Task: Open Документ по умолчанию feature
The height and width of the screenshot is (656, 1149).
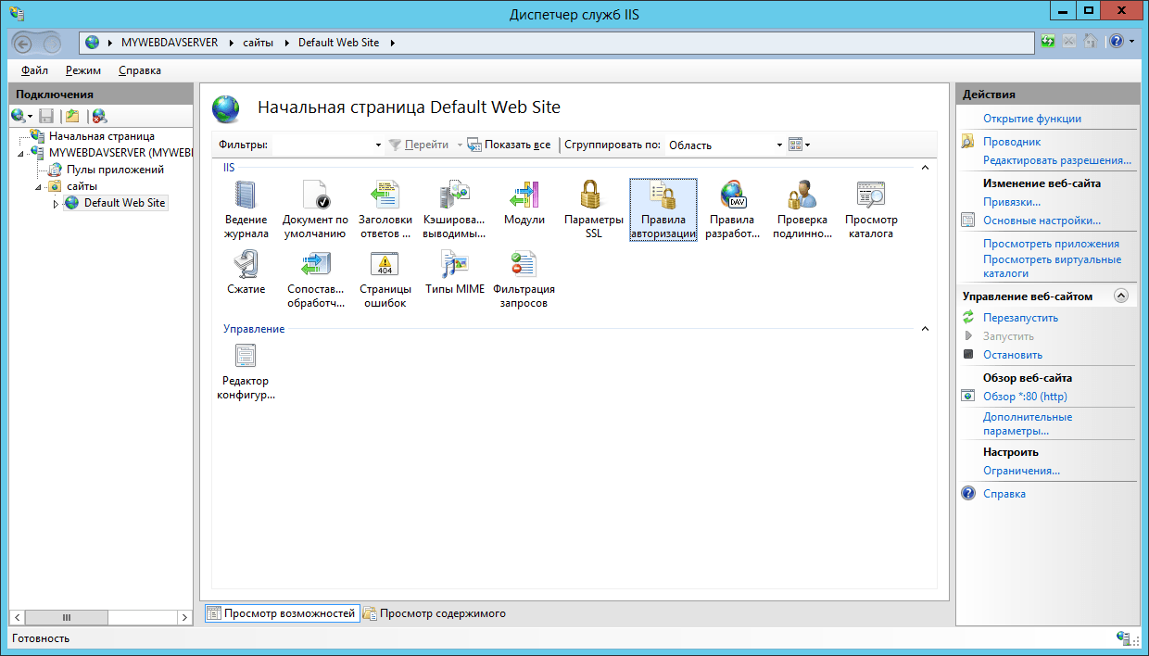Action: point(315,210)
